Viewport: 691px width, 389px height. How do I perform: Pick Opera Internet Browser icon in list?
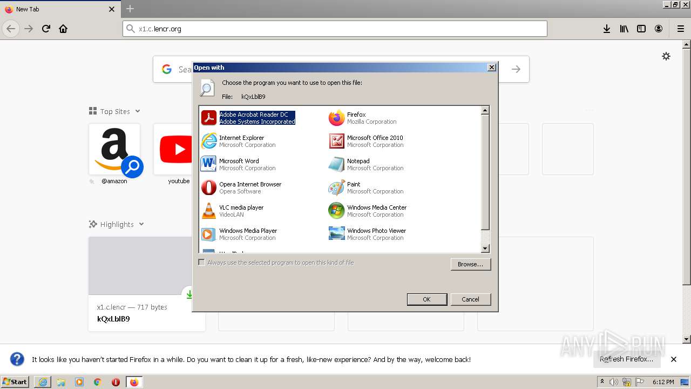209,187
